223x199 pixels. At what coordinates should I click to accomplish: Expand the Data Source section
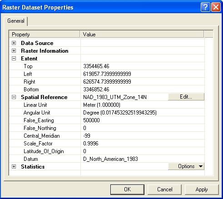[x=14, y=43]
